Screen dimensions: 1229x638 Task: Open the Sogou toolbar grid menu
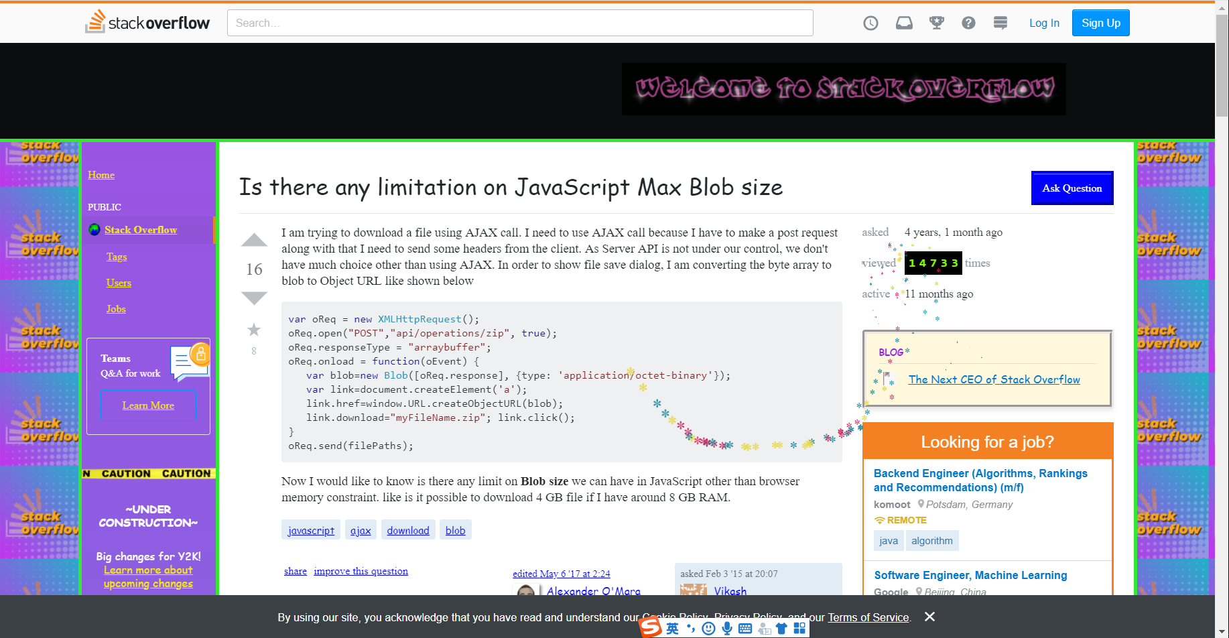799,629
